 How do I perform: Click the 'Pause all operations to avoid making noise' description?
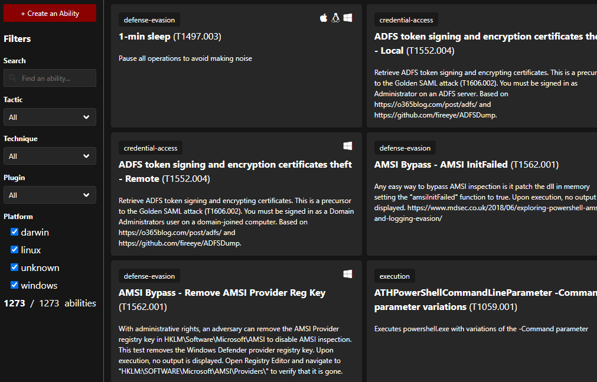coord(185,58)
